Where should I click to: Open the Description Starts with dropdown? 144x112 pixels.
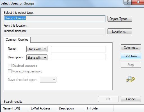[37, 57]
